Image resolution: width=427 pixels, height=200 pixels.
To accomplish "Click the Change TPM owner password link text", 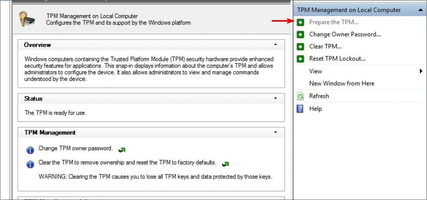I will [x=75, y=149].
